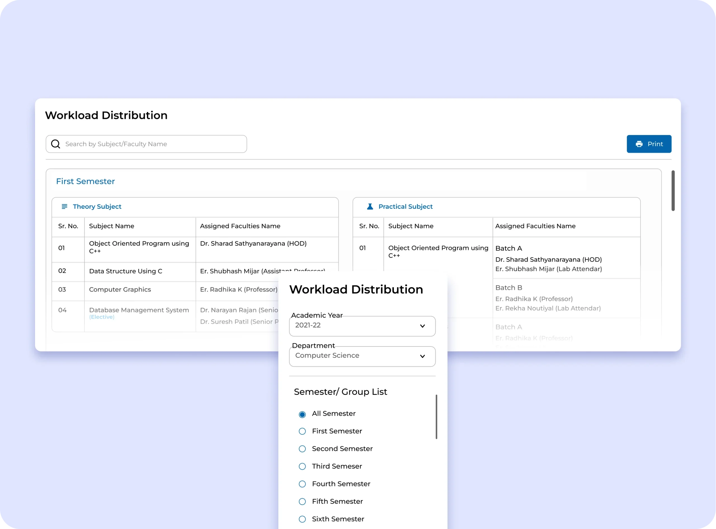Choose the Second Semester radio option
This screenshot has width=716, height=529.
[x=302, y=449]
